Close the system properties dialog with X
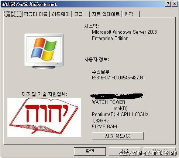179x158 pixels. click(175, 4)
